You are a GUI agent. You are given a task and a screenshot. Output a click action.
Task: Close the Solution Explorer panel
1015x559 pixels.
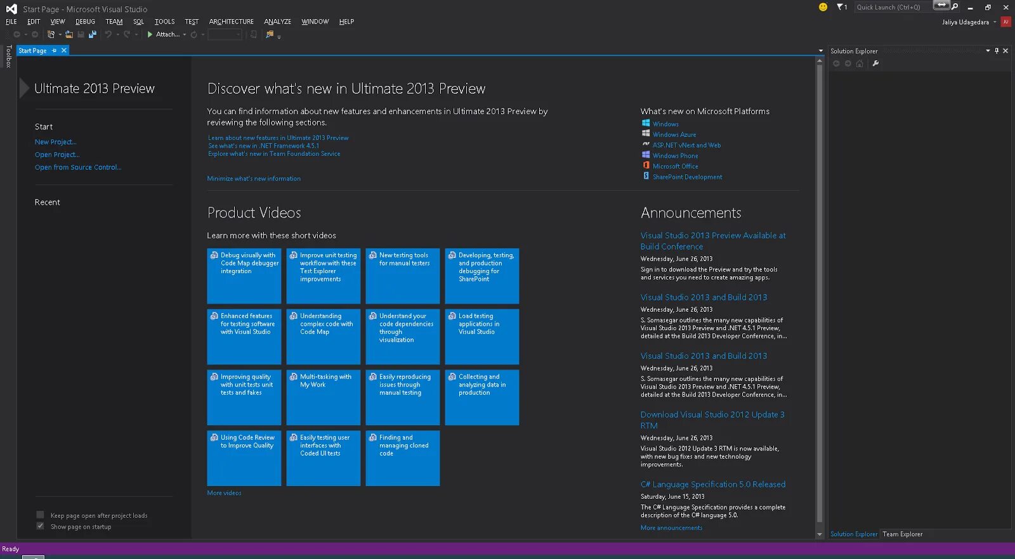coord(1005,51)
